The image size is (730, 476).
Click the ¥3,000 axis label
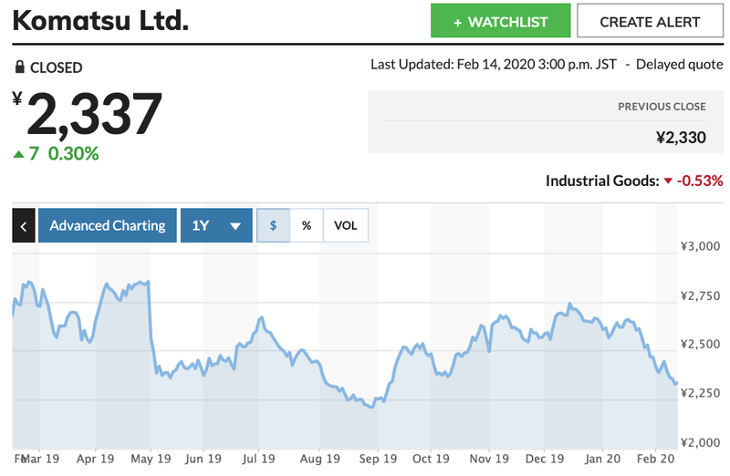(700, 246)
